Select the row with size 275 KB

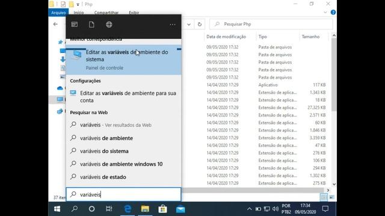266,183
